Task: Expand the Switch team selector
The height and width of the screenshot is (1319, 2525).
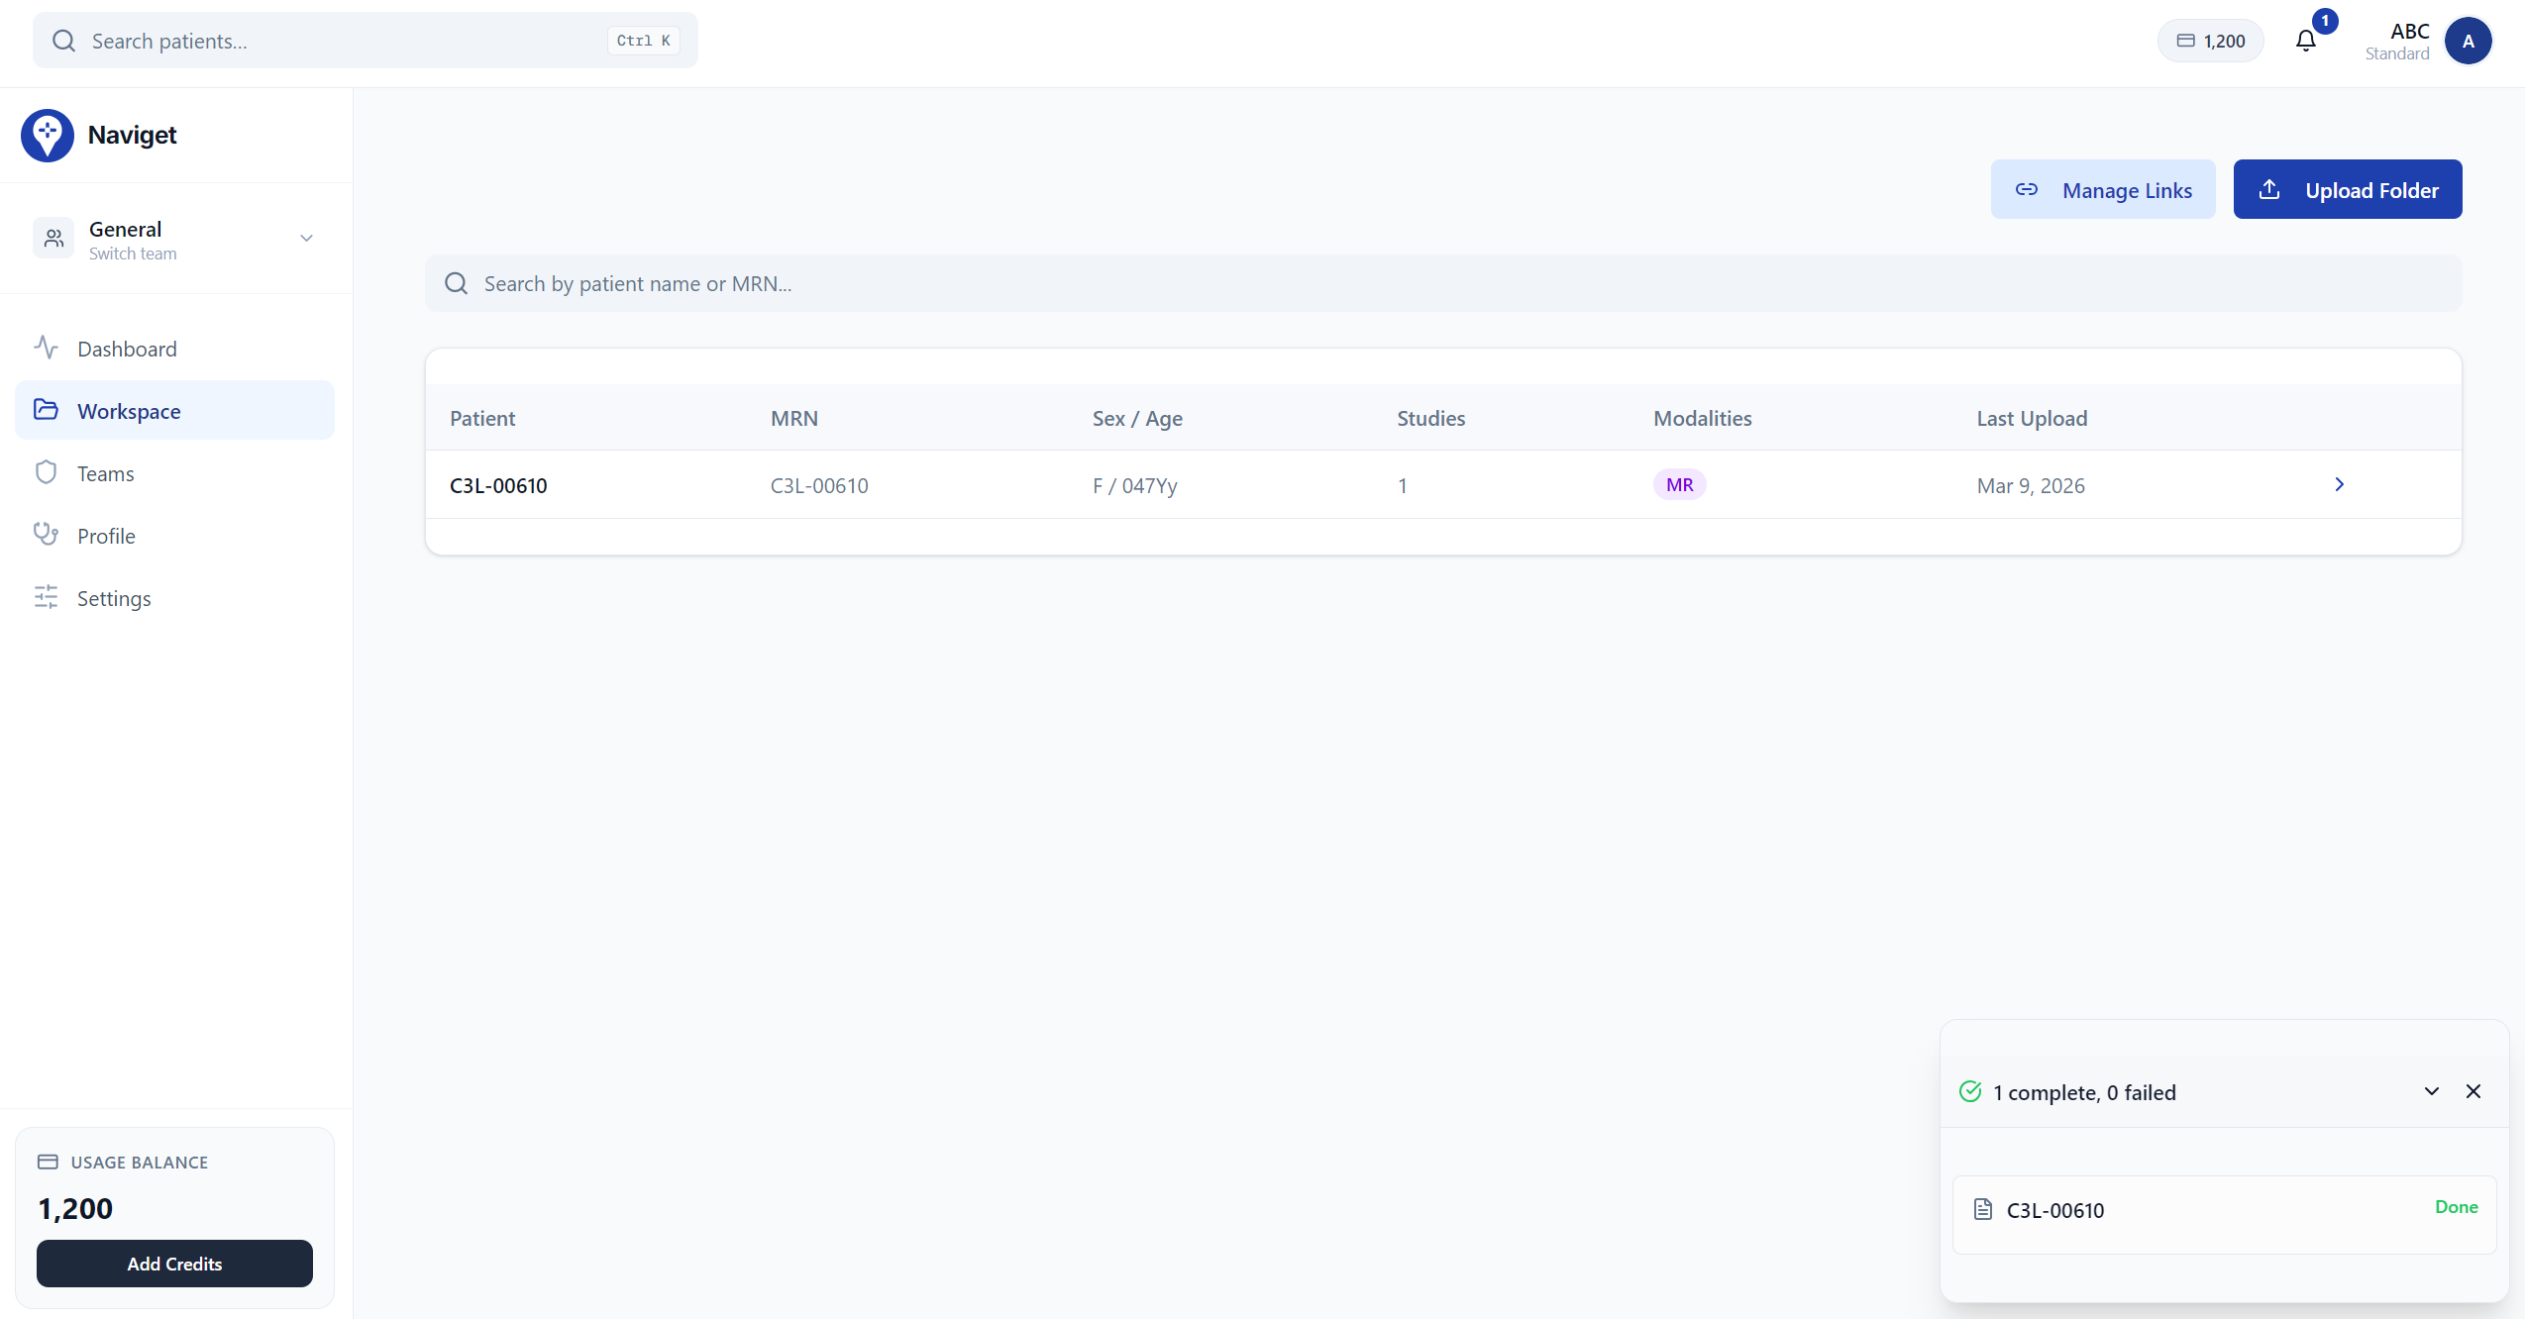Action: [306, 239]
